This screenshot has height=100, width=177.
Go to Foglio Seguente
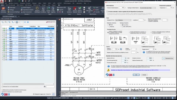53,10
